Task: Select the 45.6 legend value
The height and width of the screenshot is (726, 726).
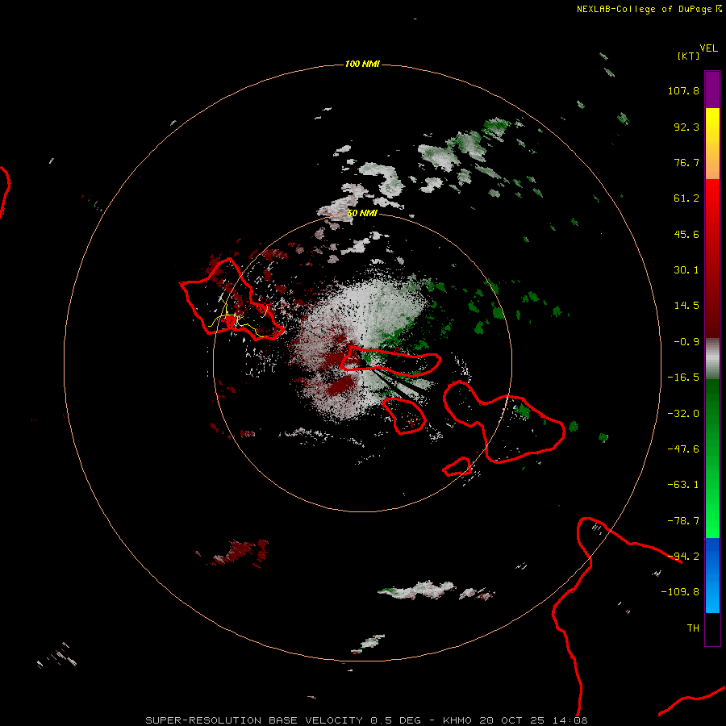Action: pyautogui.click(x=686, y=234)
